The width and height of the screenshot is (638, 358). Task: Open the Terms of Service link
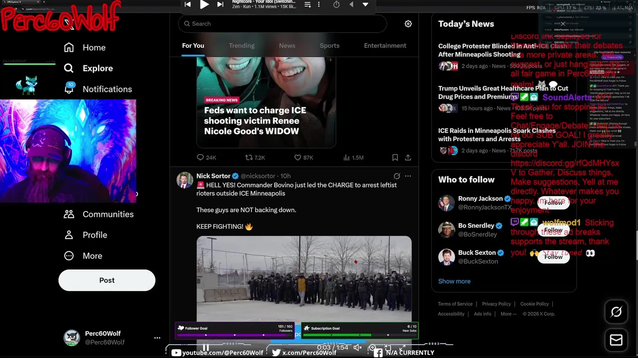pos(455,304)
